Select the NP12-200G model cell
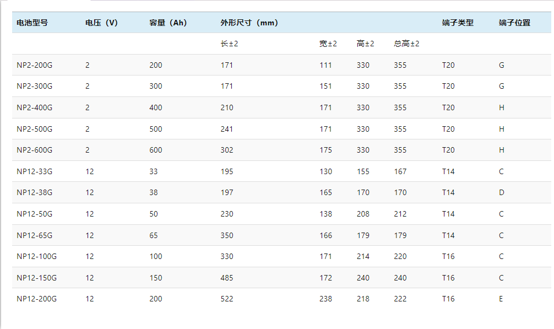 [36, 299]
